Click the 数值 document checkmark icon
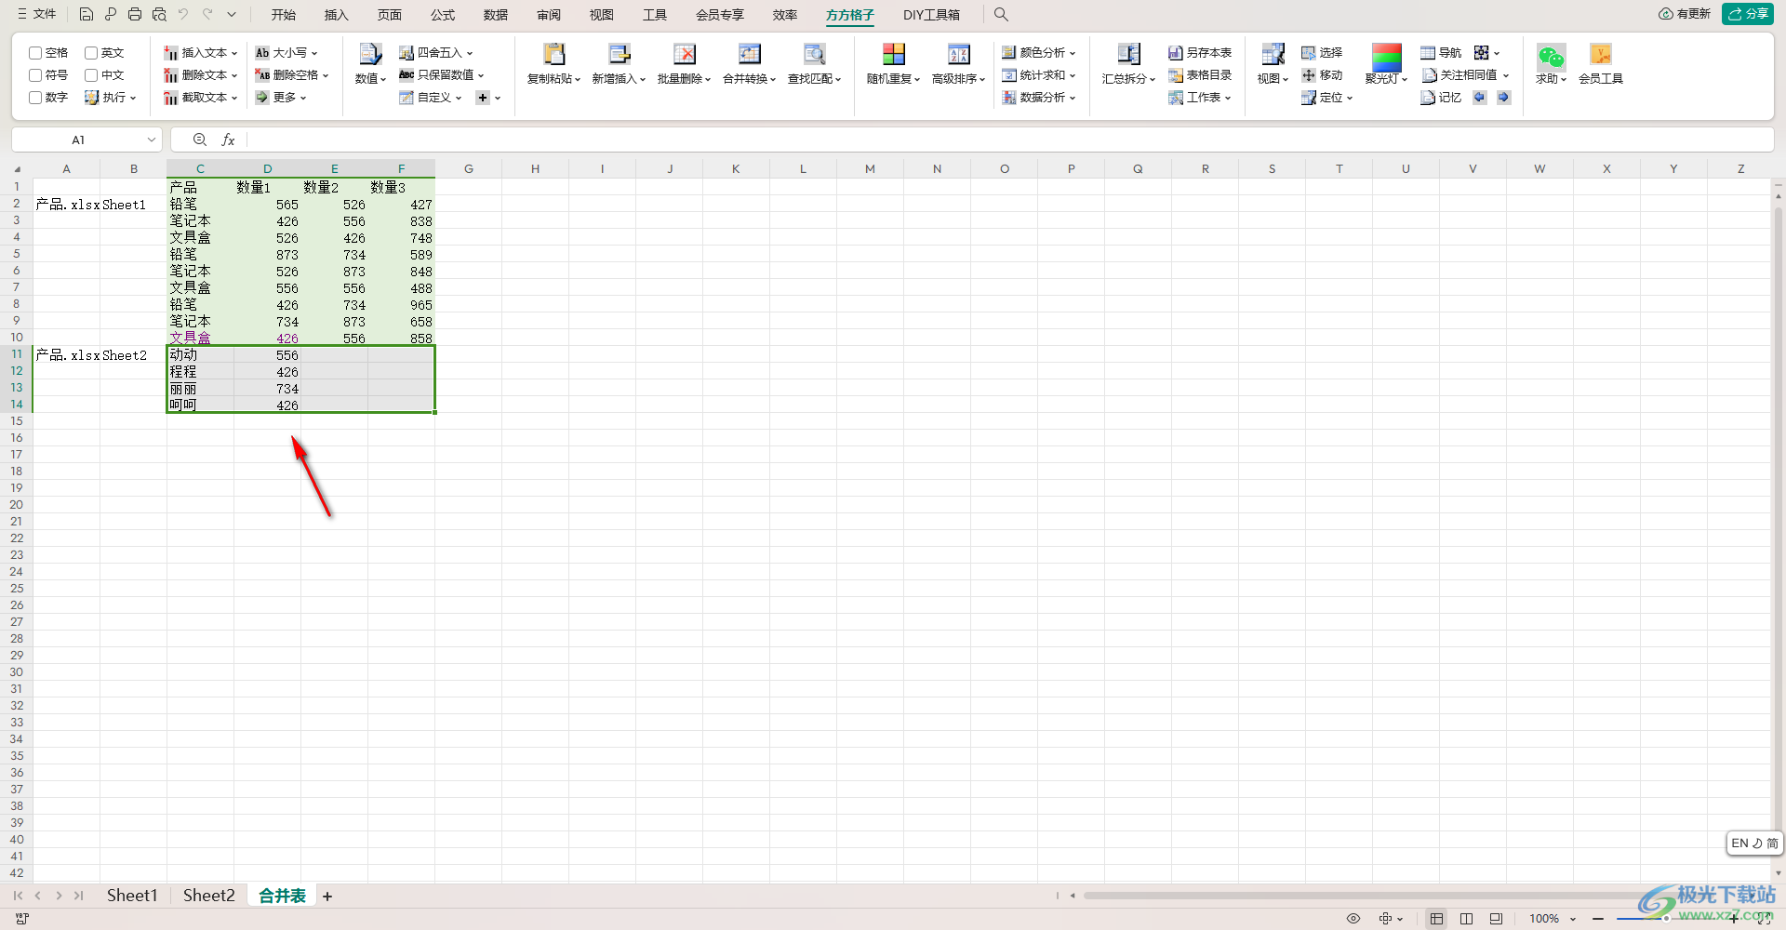Viewport: 1786px width, 930px height. (x=370, y=54)
